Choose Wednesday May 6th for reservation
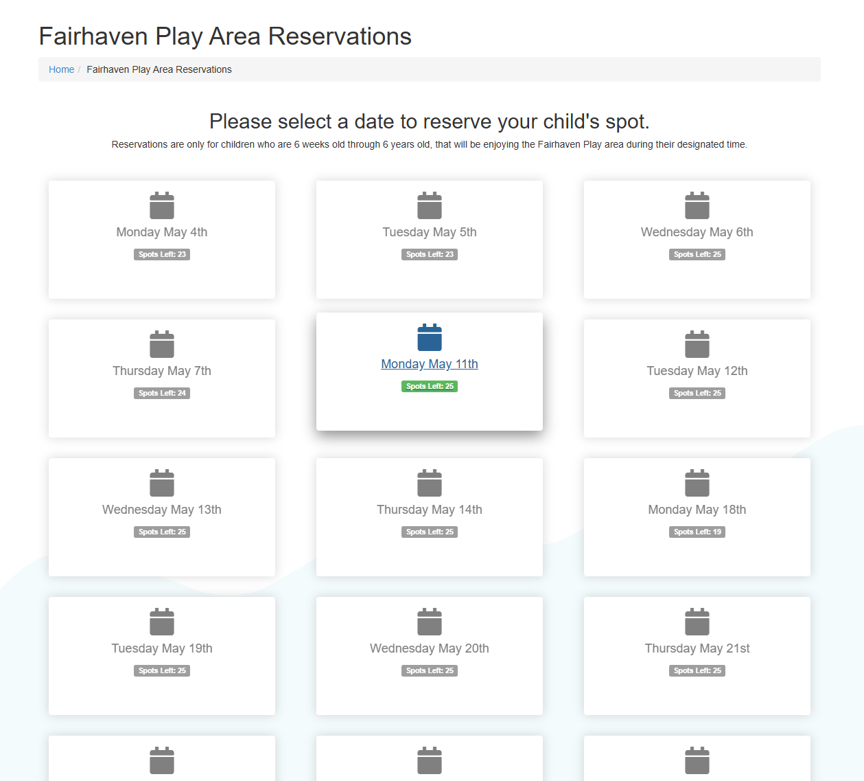The width and height of the screenshot is (864, 781). click(x=697, y=232)
